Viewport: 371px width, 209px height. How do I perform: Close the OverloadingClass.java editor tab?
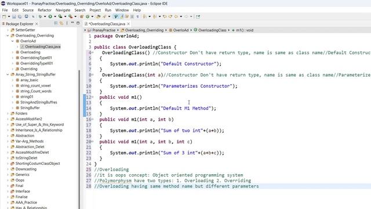click(x=128, y=24)
